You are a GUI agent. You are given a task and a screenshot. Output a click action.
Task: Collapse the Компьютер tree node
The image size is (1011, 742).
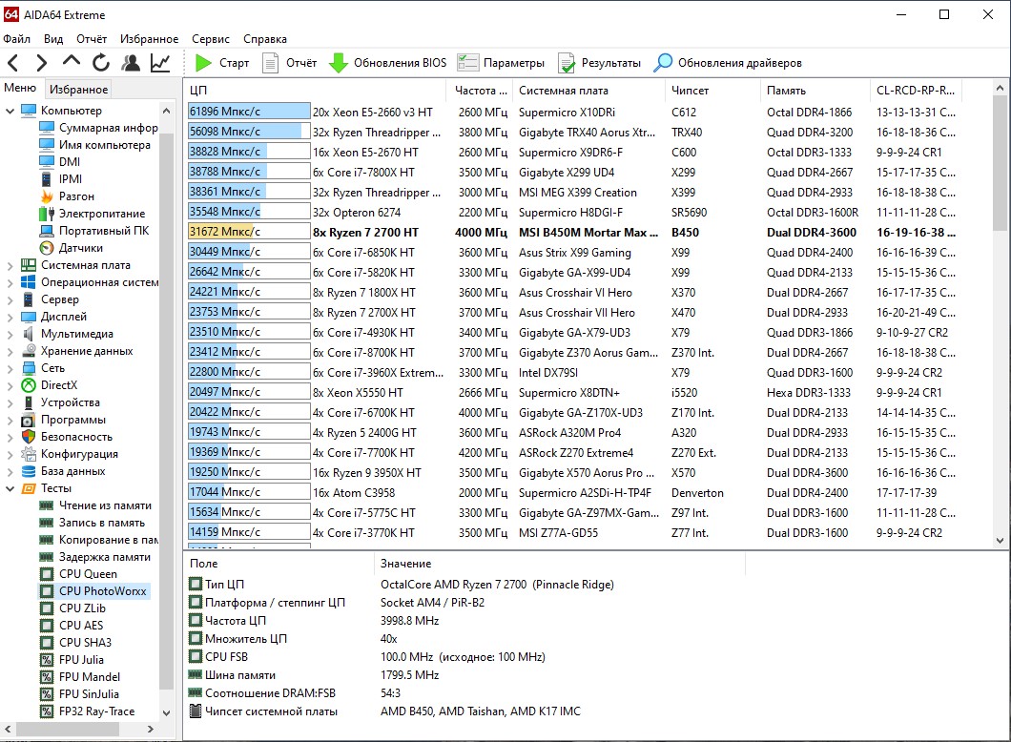click(10, 111)
